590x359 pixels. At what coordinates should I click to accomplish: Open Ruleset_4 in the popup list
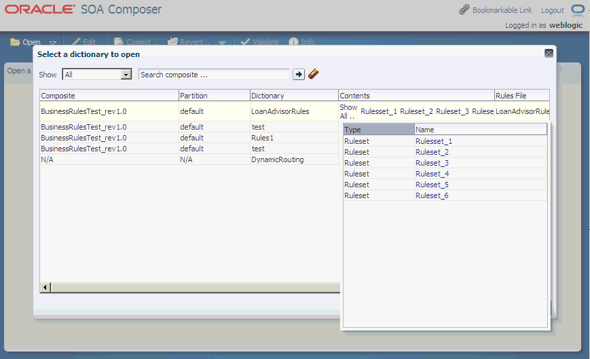point(432,174)
